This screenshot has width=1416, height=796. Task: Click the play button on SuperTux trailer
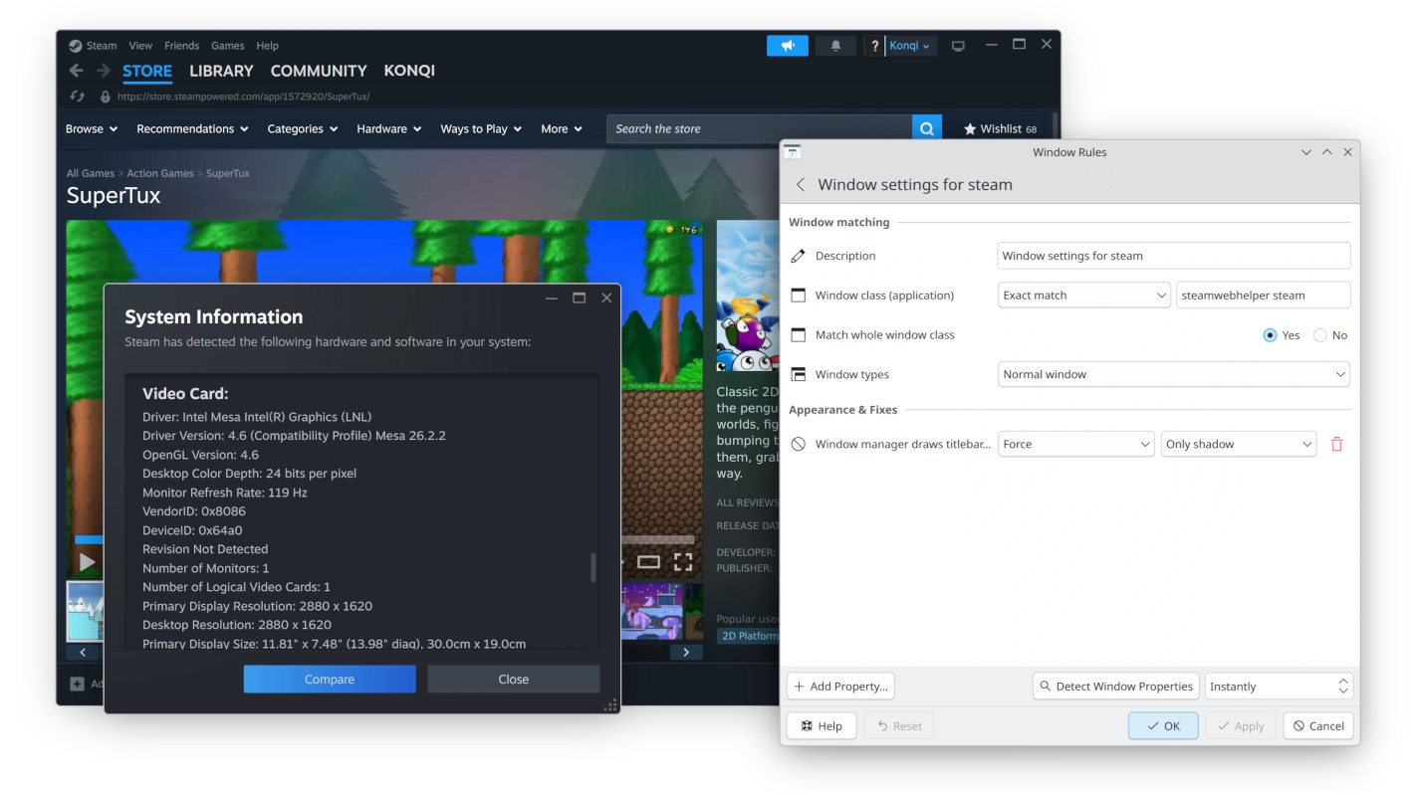click(88, 562)
